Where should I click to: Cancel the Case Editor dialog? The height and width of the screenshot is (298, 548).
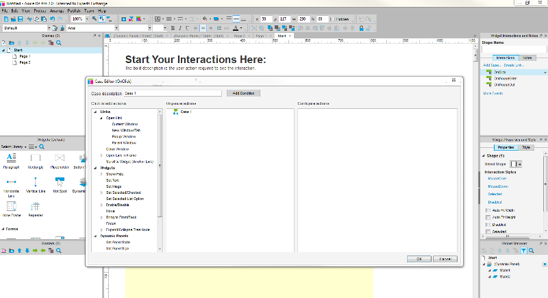(x=445, y=259)
